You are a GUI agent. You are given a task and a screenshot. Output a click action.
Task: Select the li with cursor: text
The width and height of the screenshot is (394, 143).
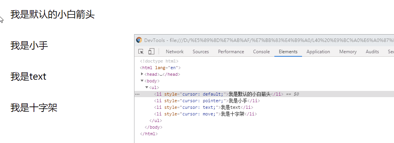point(203,107)
